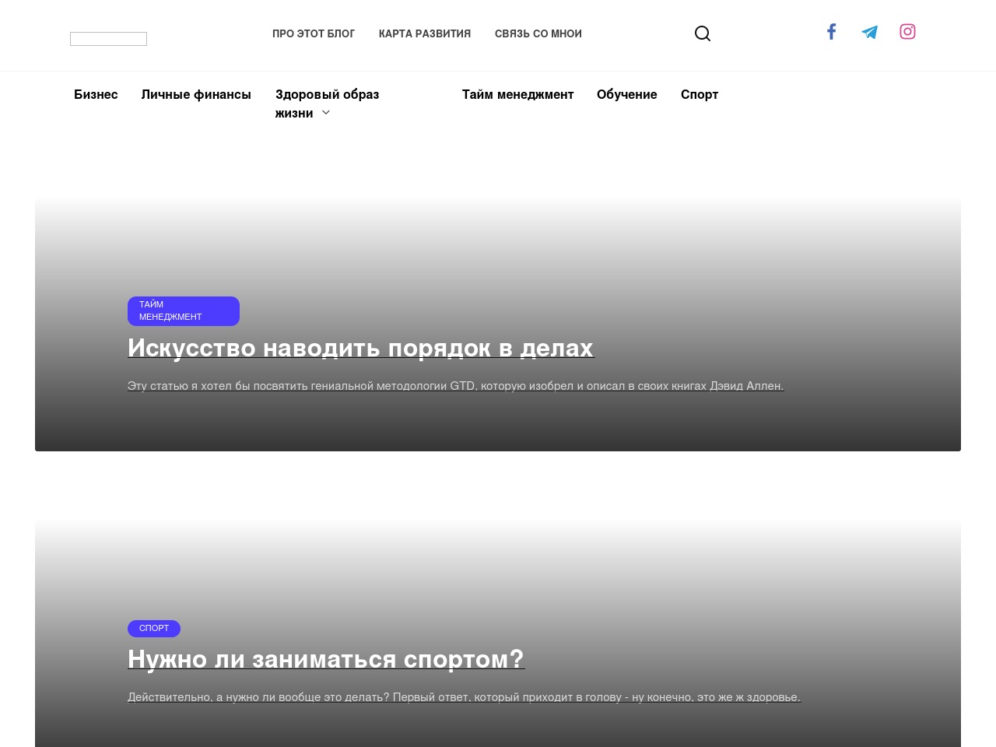
Task: Read the GTD methodology excerpt link
Action: pos(455,386)
